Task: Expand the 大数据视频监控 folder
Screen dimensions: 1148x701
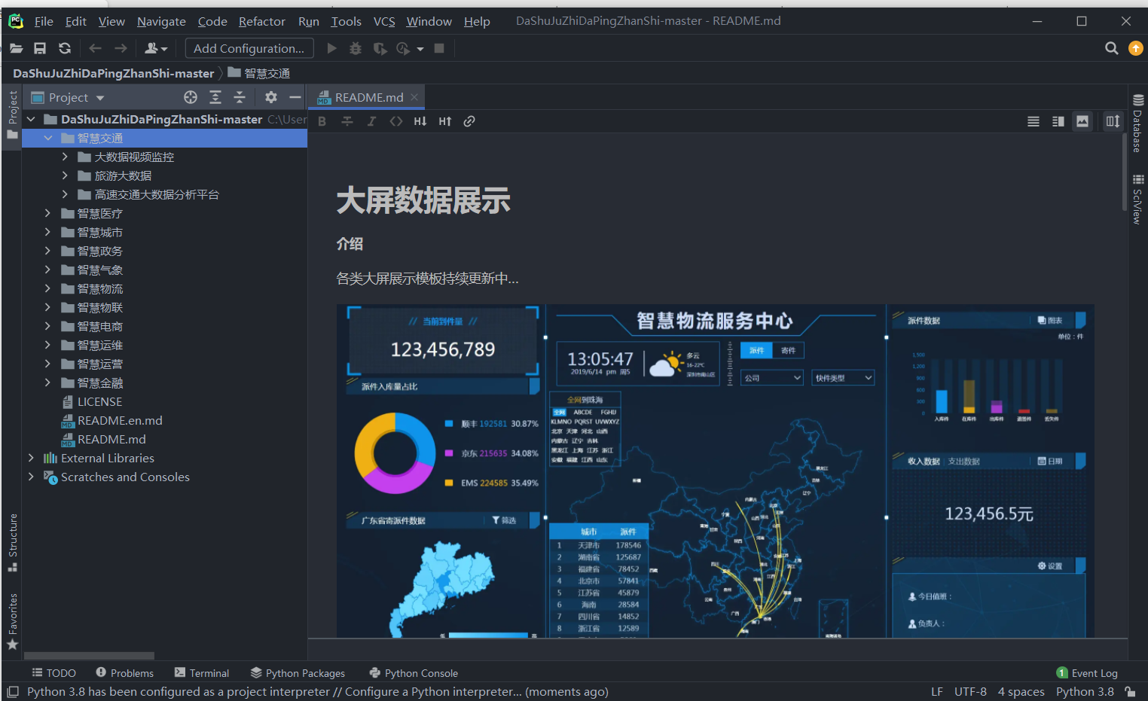Action: coord(65,157)
